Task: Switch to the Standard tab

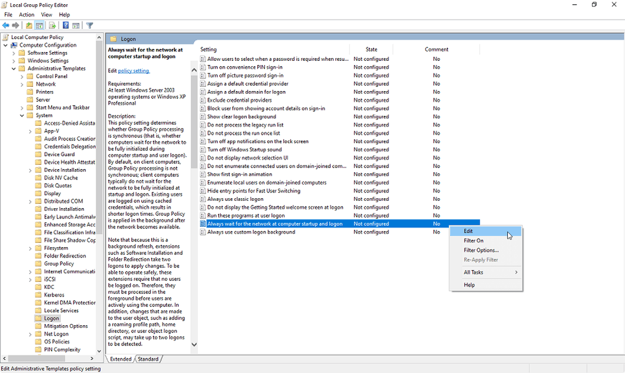Action: click(148, 359)
